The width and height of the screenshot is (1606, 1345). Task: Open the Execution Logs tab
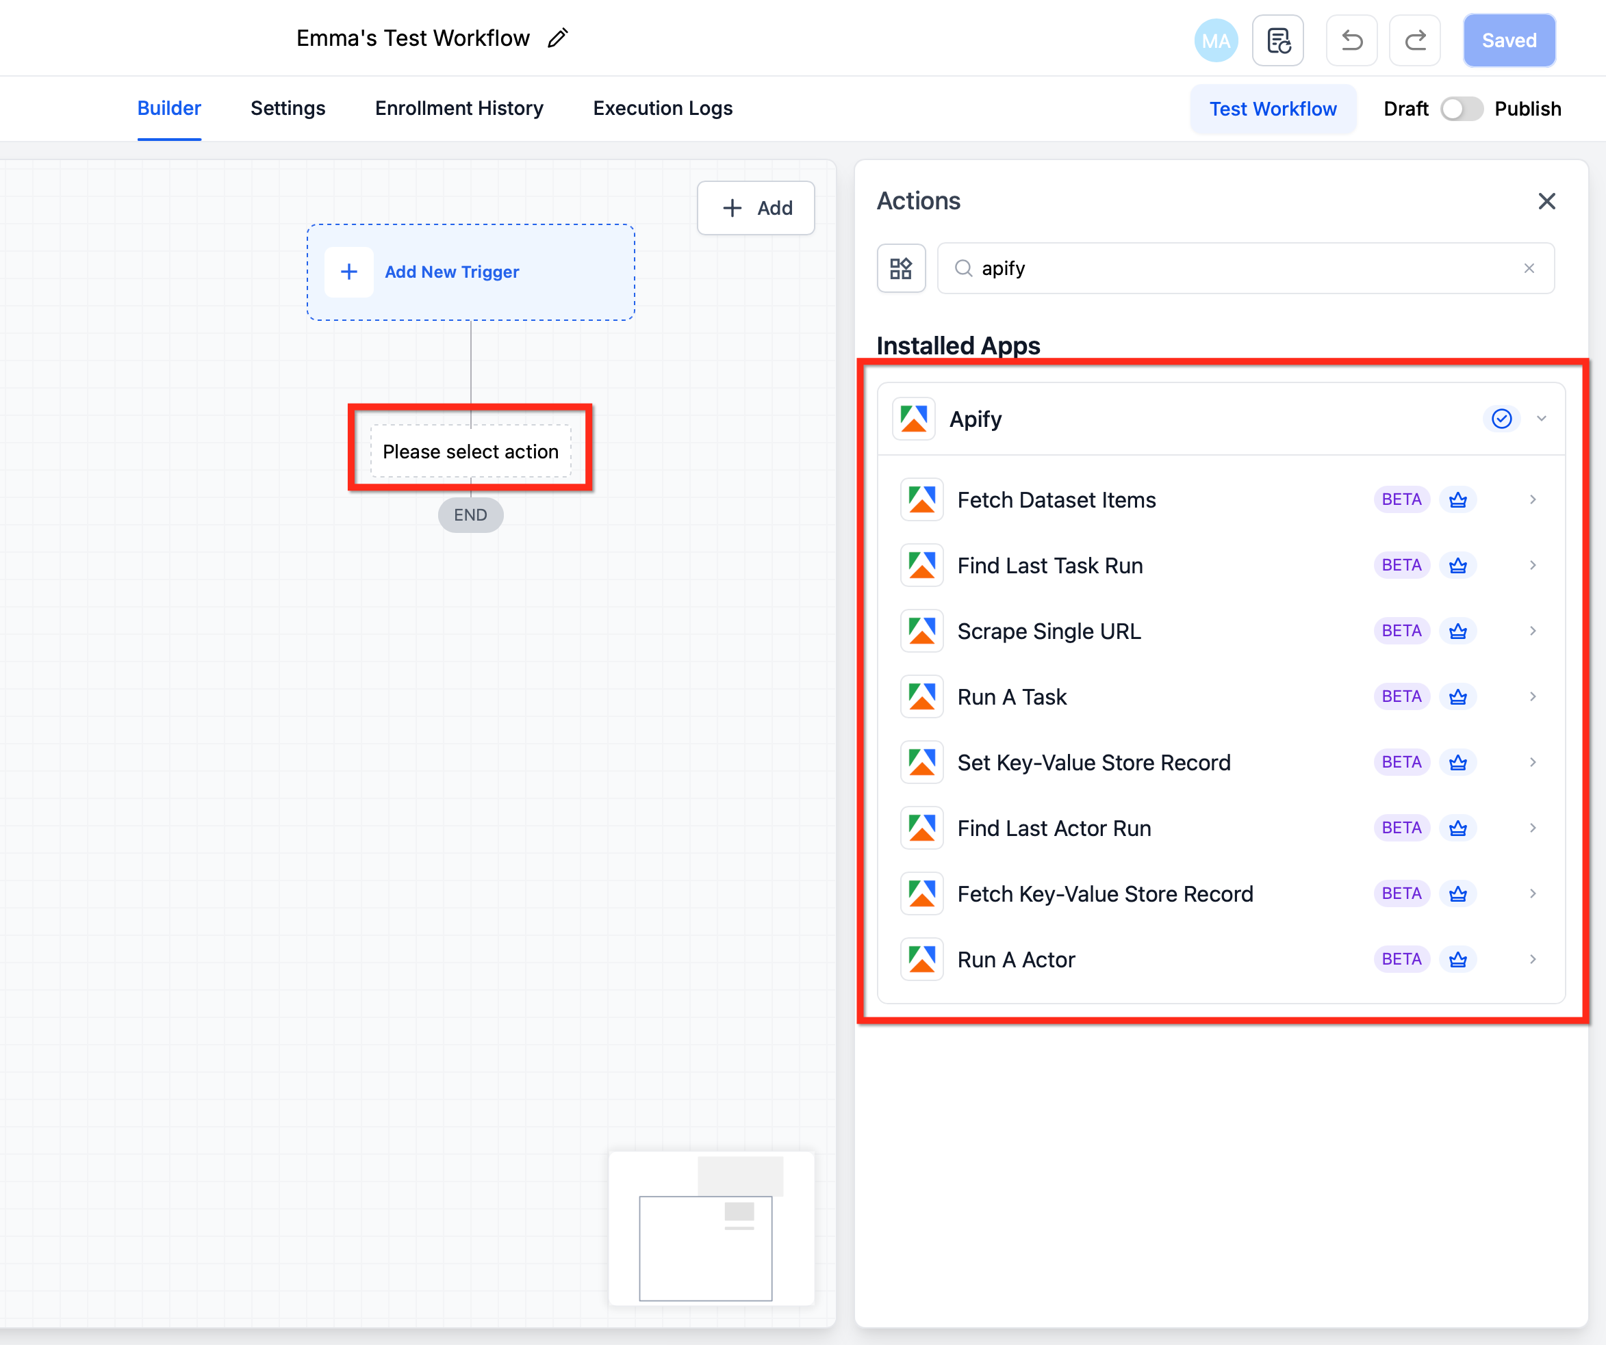(x=662, y=109)
